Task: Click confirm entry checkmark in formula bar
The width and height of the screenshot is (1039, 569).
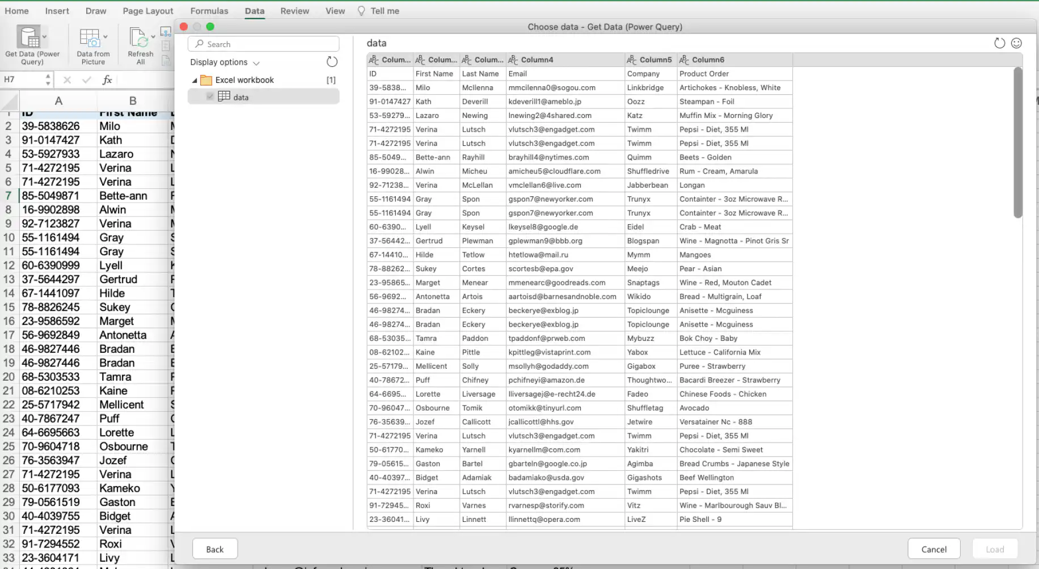Action: (x=86, y=80)
